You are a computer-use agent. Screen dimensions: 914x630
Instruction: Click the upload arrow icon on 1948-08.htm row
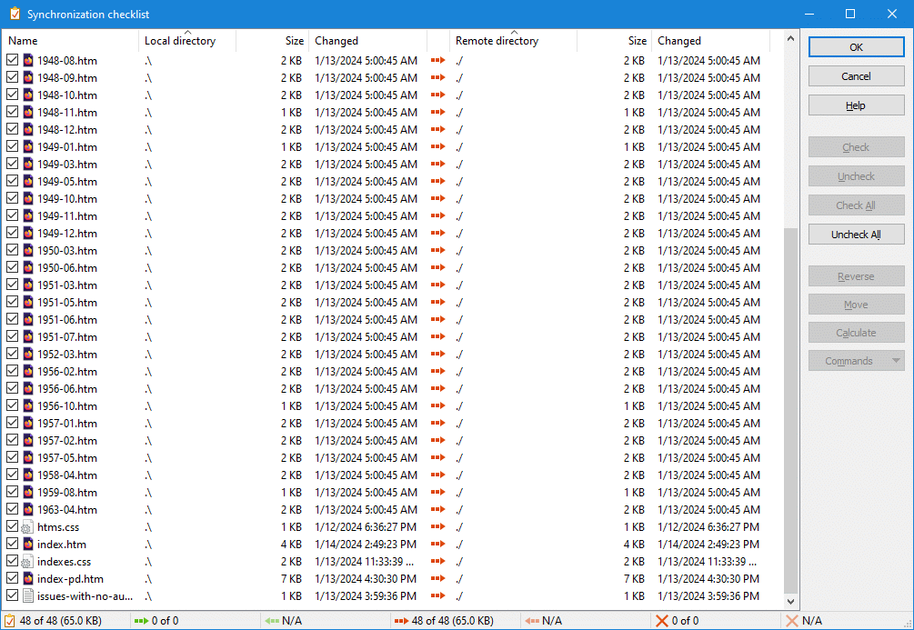(438, 61)
